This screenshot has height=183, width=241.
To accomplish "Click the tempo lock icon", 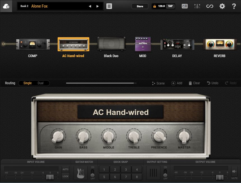I will pyautogui.click(x=154, y=6).
